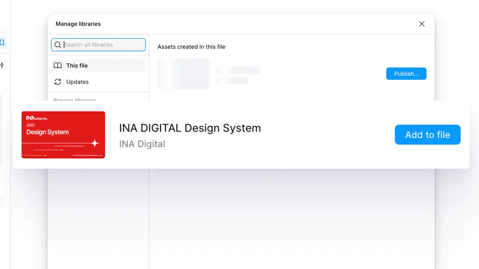
Task: Click the branch icon at left edge
Action: point(2,65)
